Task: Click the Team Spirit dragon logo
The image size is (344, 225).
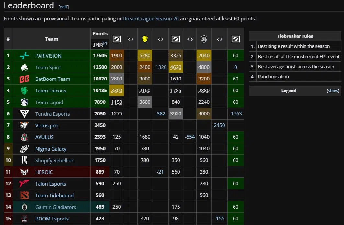Action: tap(24, 68)
